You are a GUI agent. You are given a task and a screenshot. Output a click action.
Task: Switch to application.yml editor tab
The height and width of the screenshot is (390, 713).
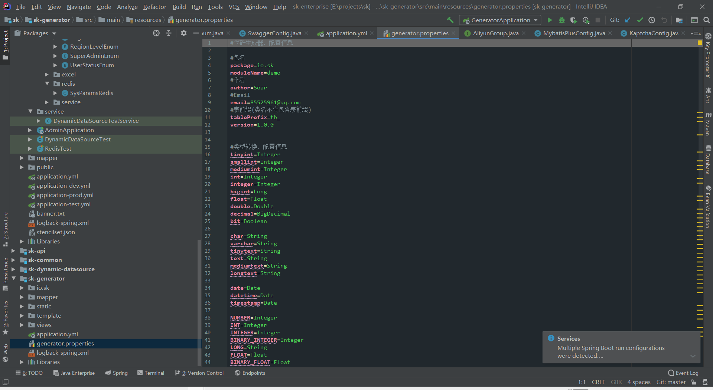point(346,33)
